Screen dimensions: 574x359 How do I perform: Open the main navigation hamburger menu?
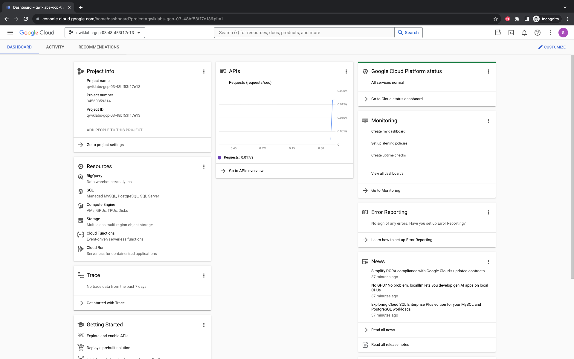(10, 33)
